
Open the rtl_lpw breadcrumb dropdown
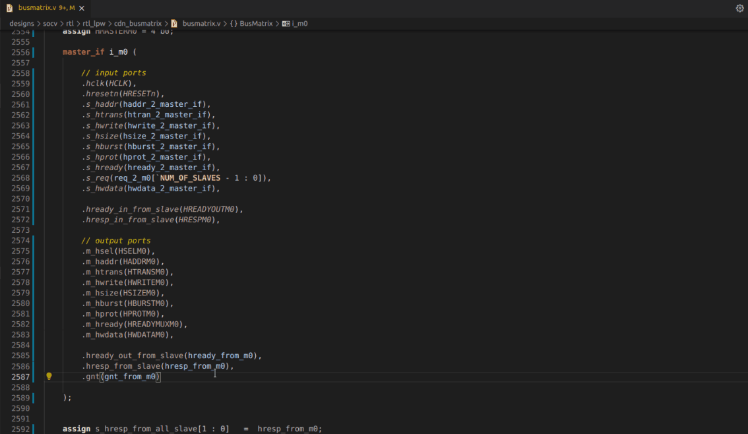tap(92, 23)
